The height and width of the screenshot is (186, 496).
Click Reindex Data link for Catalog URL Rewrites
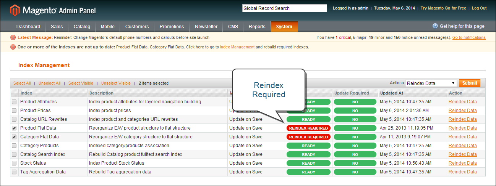click(x=463, y=119)
